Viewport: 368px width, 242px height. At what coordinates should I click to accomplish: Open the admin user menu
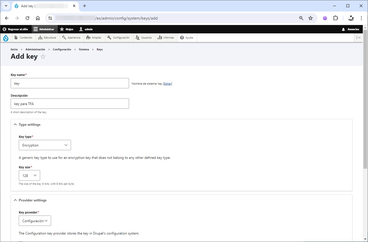coord(86,29)
